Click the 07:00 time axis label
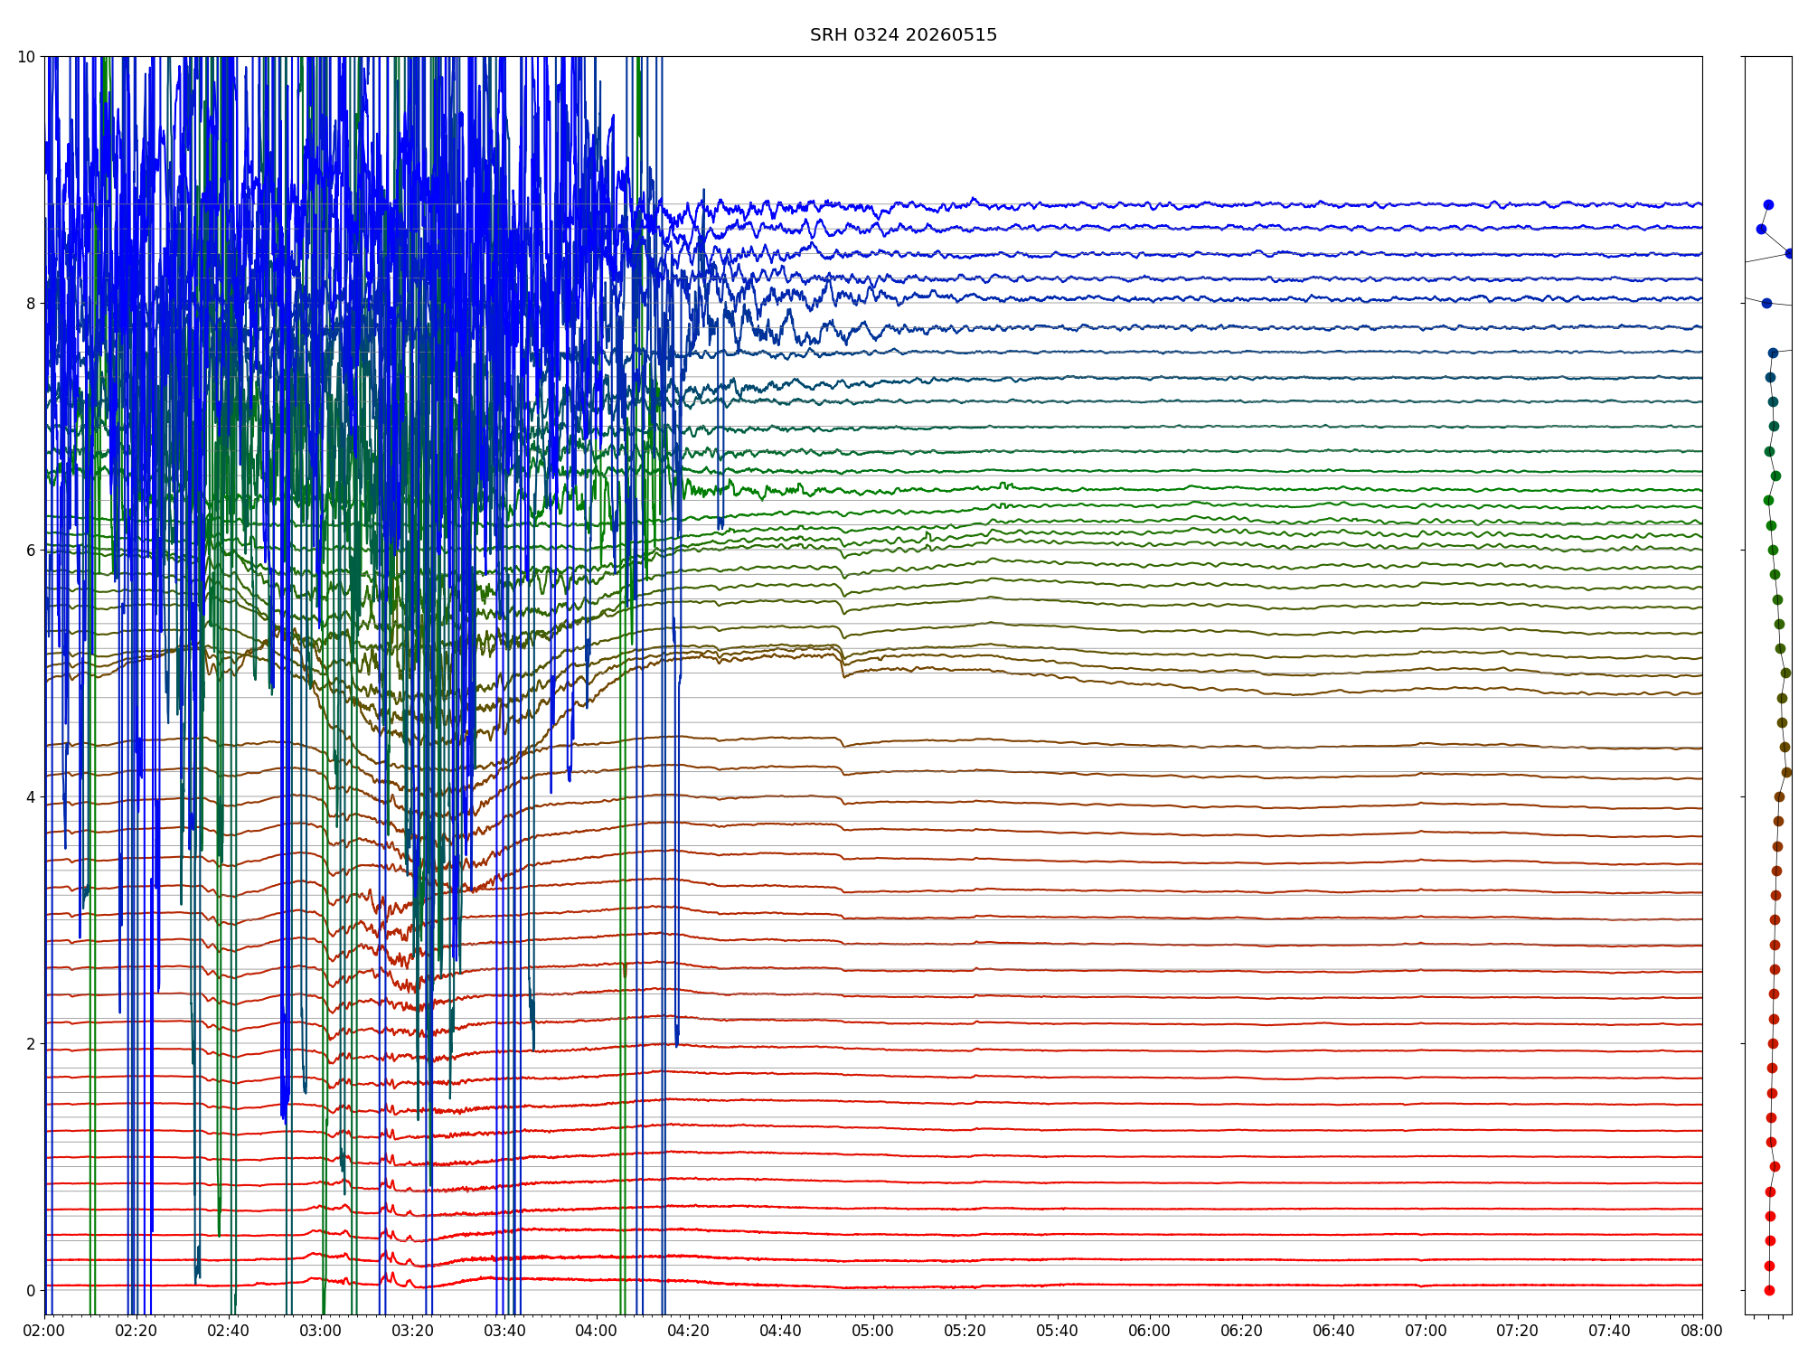Image resolution: width=1808 pixels, height=1356 pixels. tap(1426, 1331)
